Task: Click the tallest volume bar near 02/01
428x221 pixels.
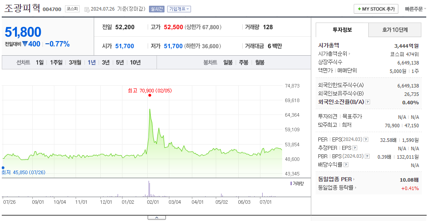Action: click(x=149, y=189)
